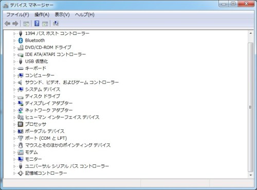
Task: Expand the ディスプレイ アダプター node
Action: (14, 103)
